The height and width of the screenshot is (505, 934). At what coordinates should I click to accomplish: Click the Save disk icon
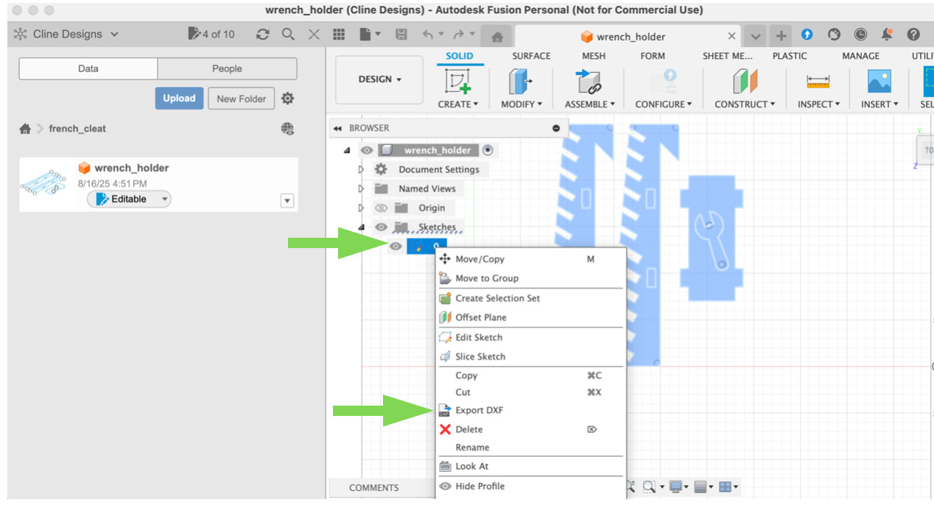click(401, 35)
